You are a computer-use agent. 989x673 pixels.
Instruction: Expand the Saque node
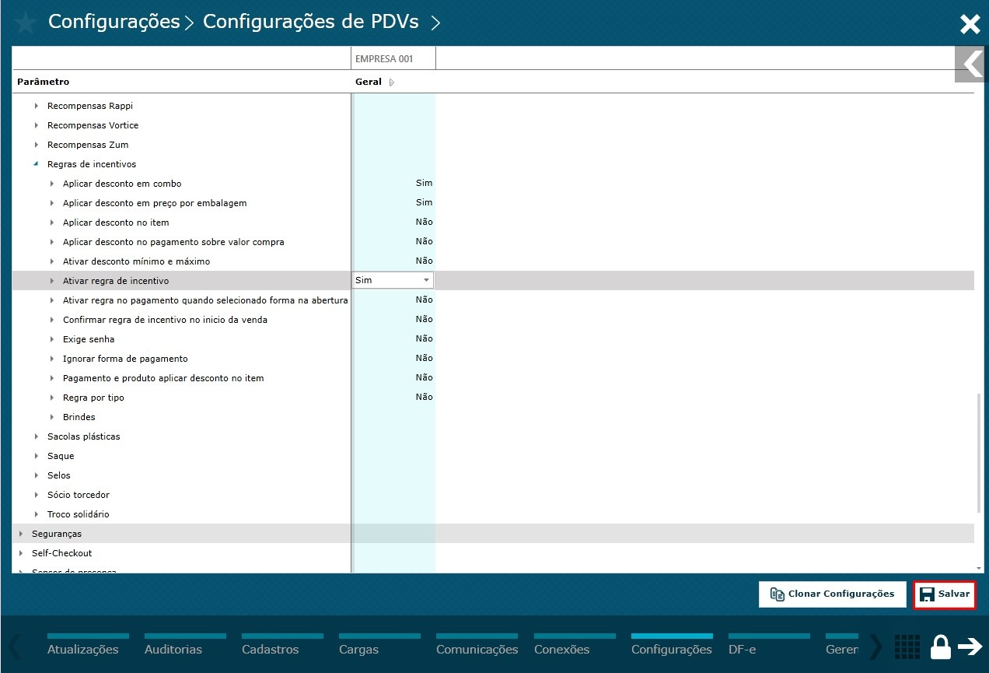(37, 456)
